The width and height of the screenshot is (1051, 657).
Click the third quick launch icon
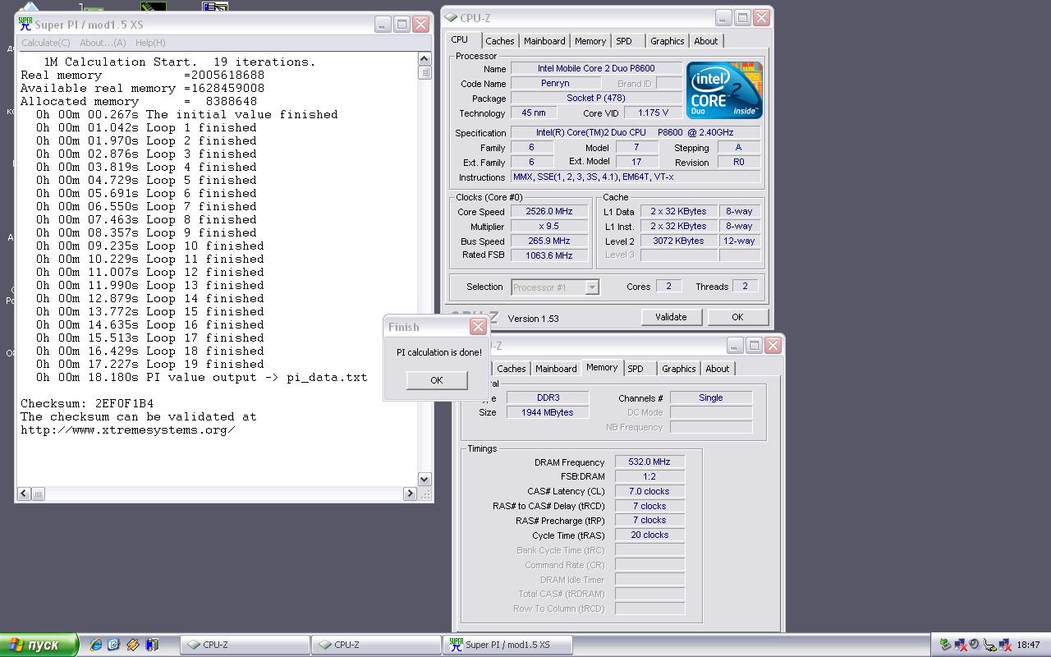coord(132,645)
